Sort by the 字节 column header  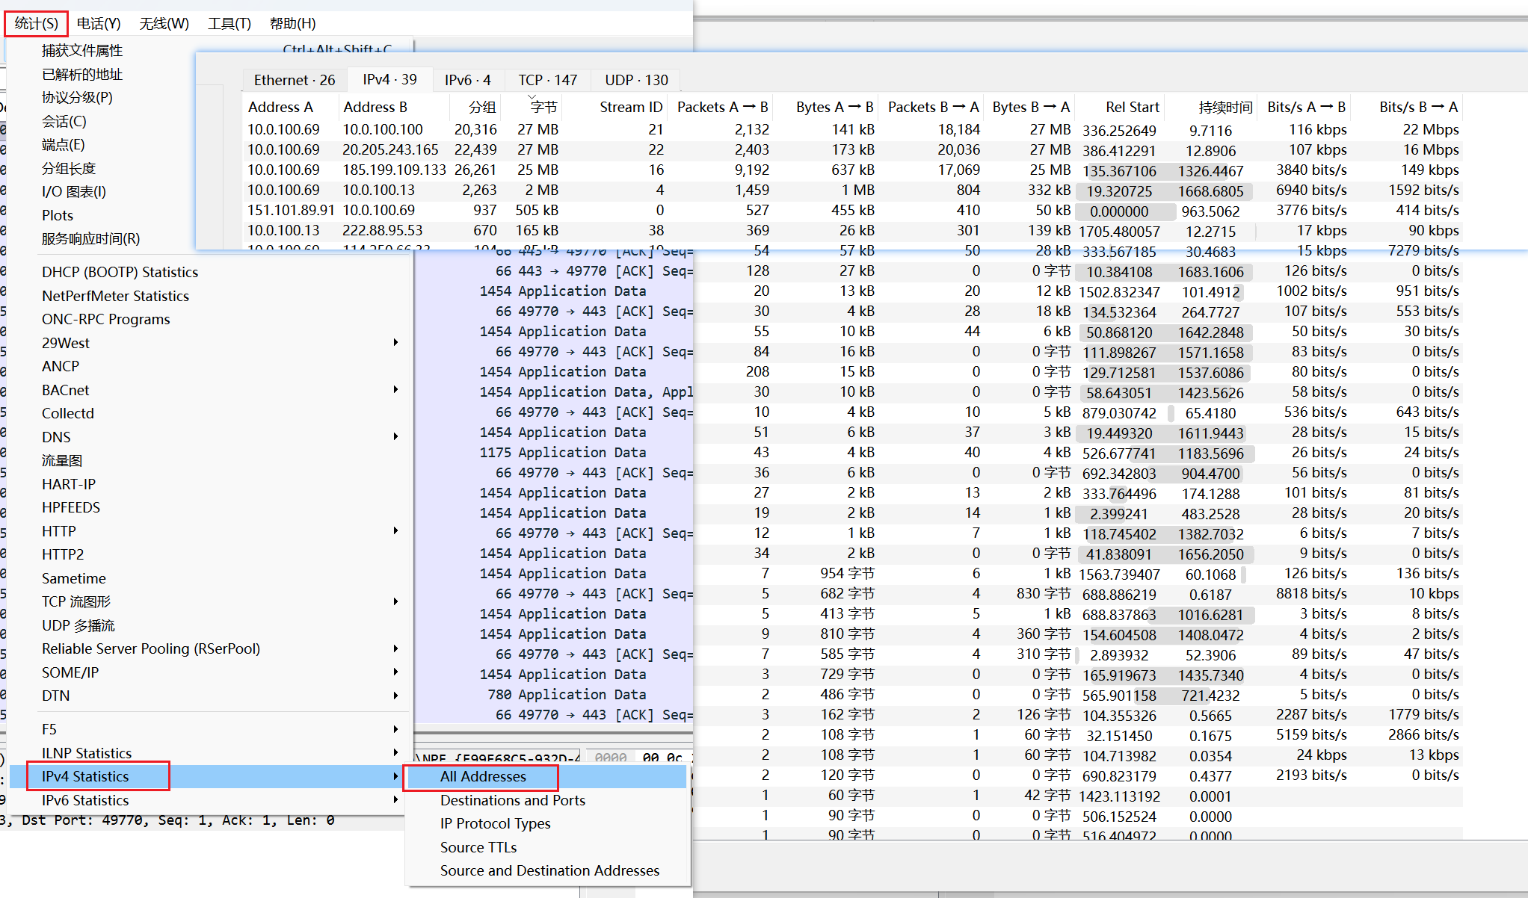[543, 108]
